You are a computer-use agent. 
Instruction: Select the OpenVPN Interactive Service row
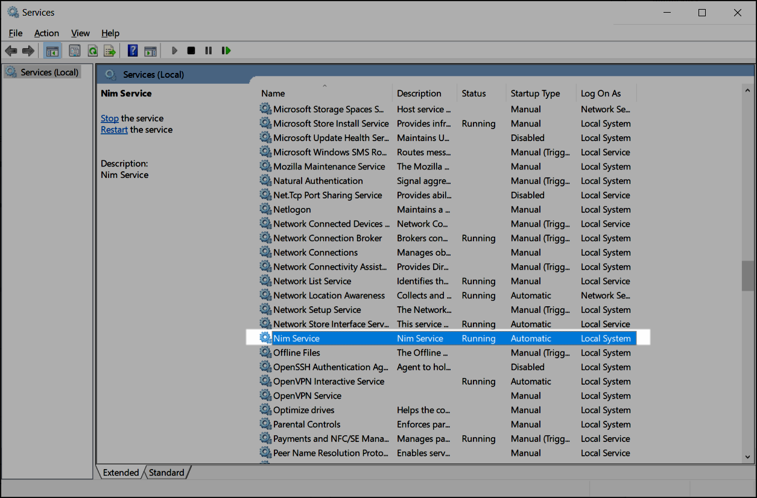[x=328, y=382]
